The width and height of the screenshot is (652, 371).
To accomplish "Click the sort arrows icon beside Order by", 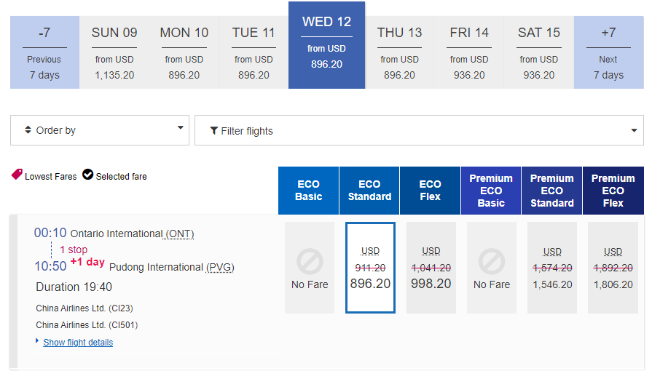I will 28,130.
